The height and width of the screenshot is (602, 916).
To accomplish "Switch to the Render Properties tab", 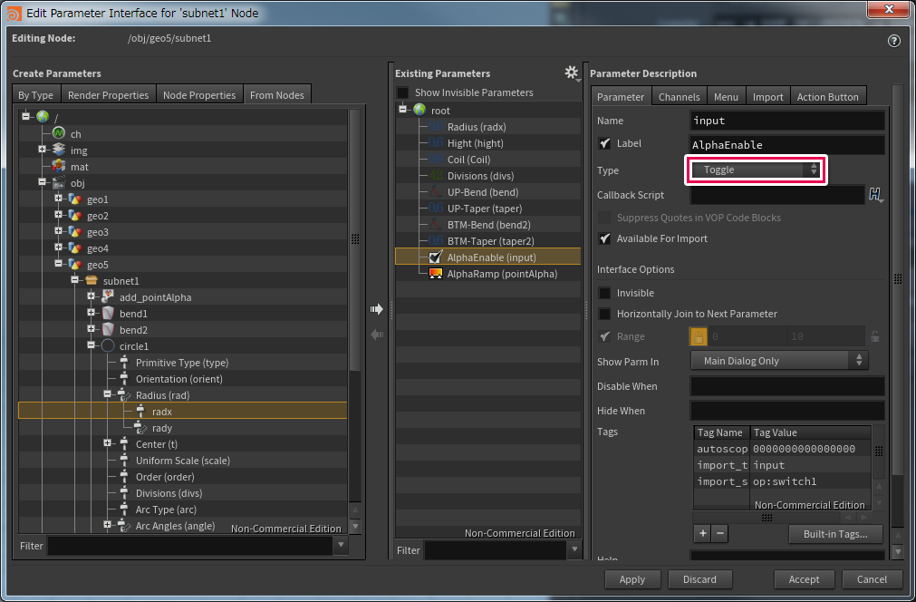I will pos(108,94).
